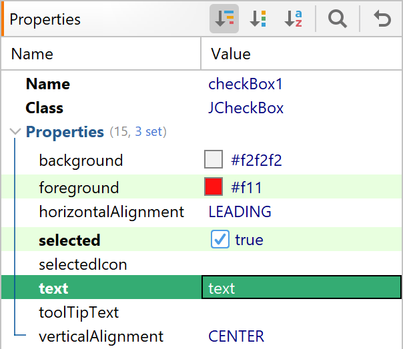
Task: Toggle the selected true checkbox
Action: 220,239
